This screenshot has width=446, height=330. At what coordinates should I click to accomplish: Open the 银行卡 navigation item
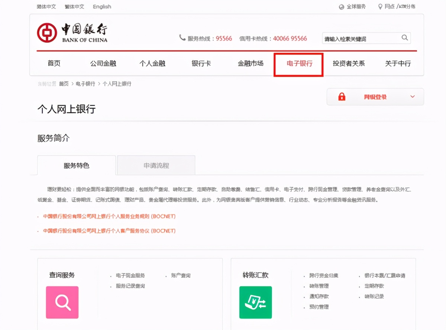[x=201, y=64]
